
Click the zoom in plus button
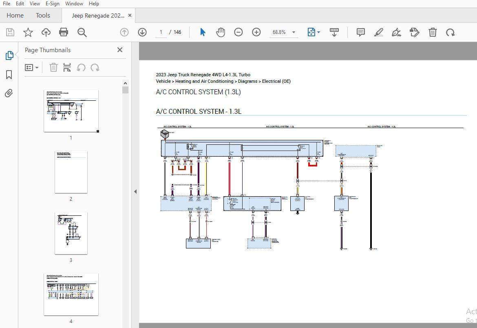point(256,32)
